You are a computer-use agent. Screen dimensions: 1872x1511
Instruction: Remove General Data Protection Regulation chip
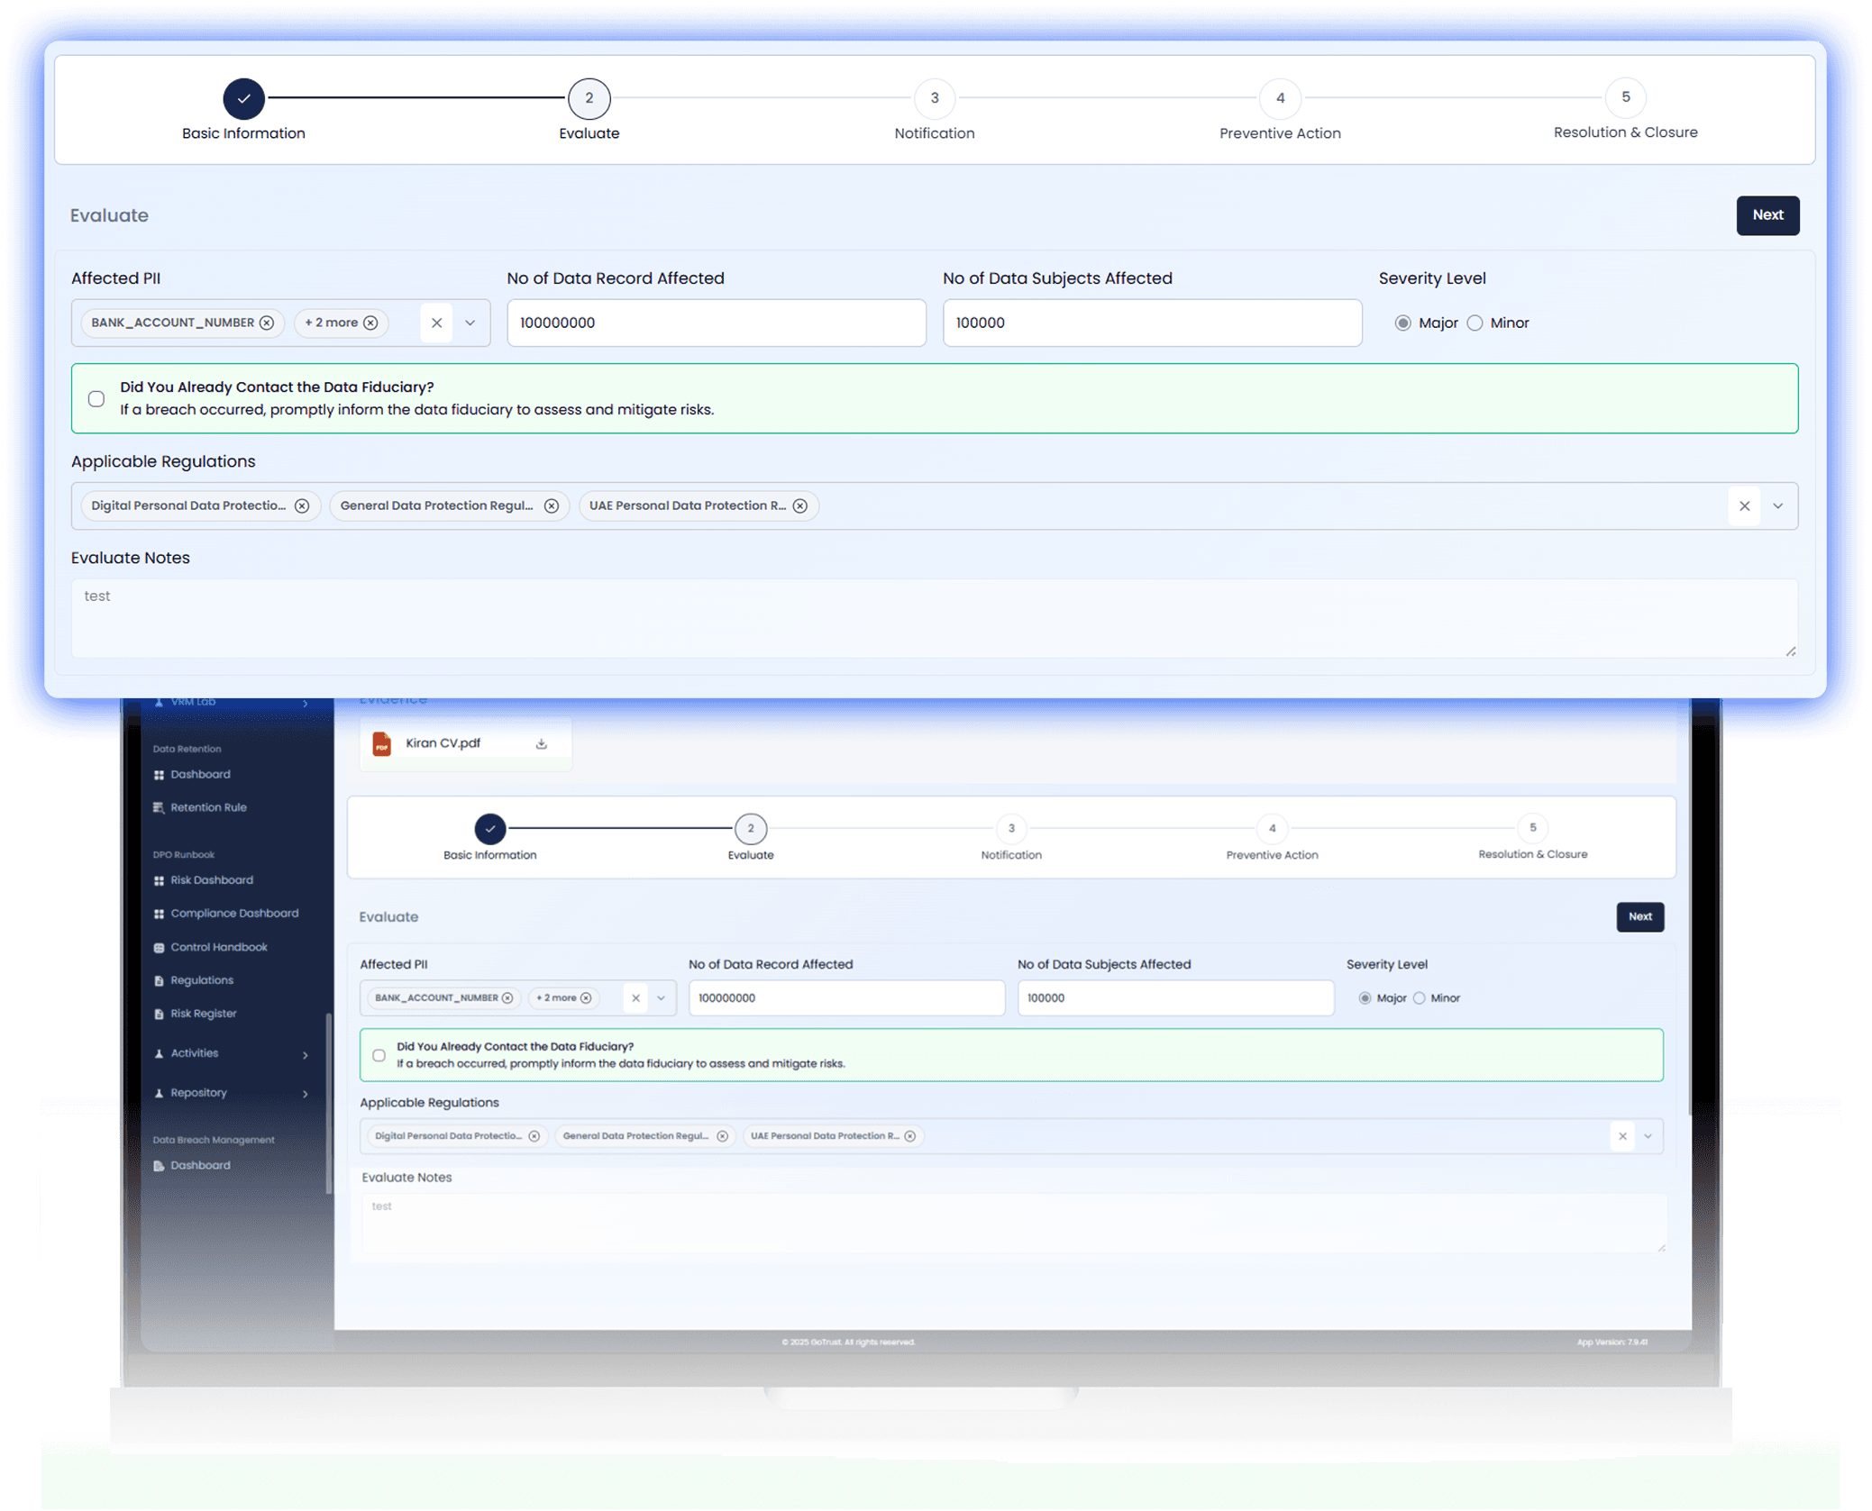click(x=552, y=505)
